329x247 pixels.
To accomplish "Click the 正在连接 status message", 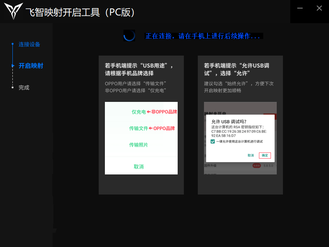I will (204, 36).
